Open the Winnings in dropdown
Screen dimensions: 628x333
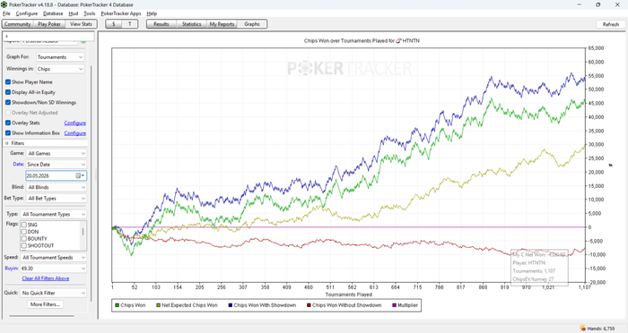click(60, 69)
